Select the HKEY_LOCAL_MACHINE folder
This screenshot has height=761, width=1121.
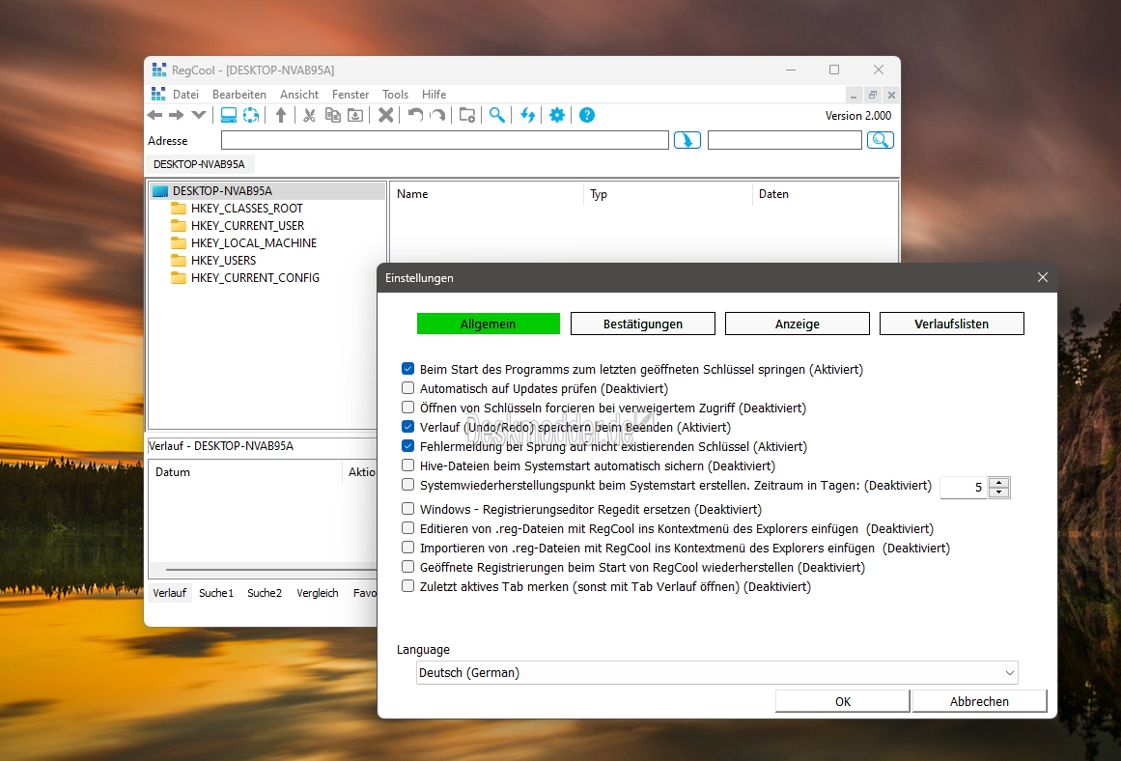[x=254, y=243]
